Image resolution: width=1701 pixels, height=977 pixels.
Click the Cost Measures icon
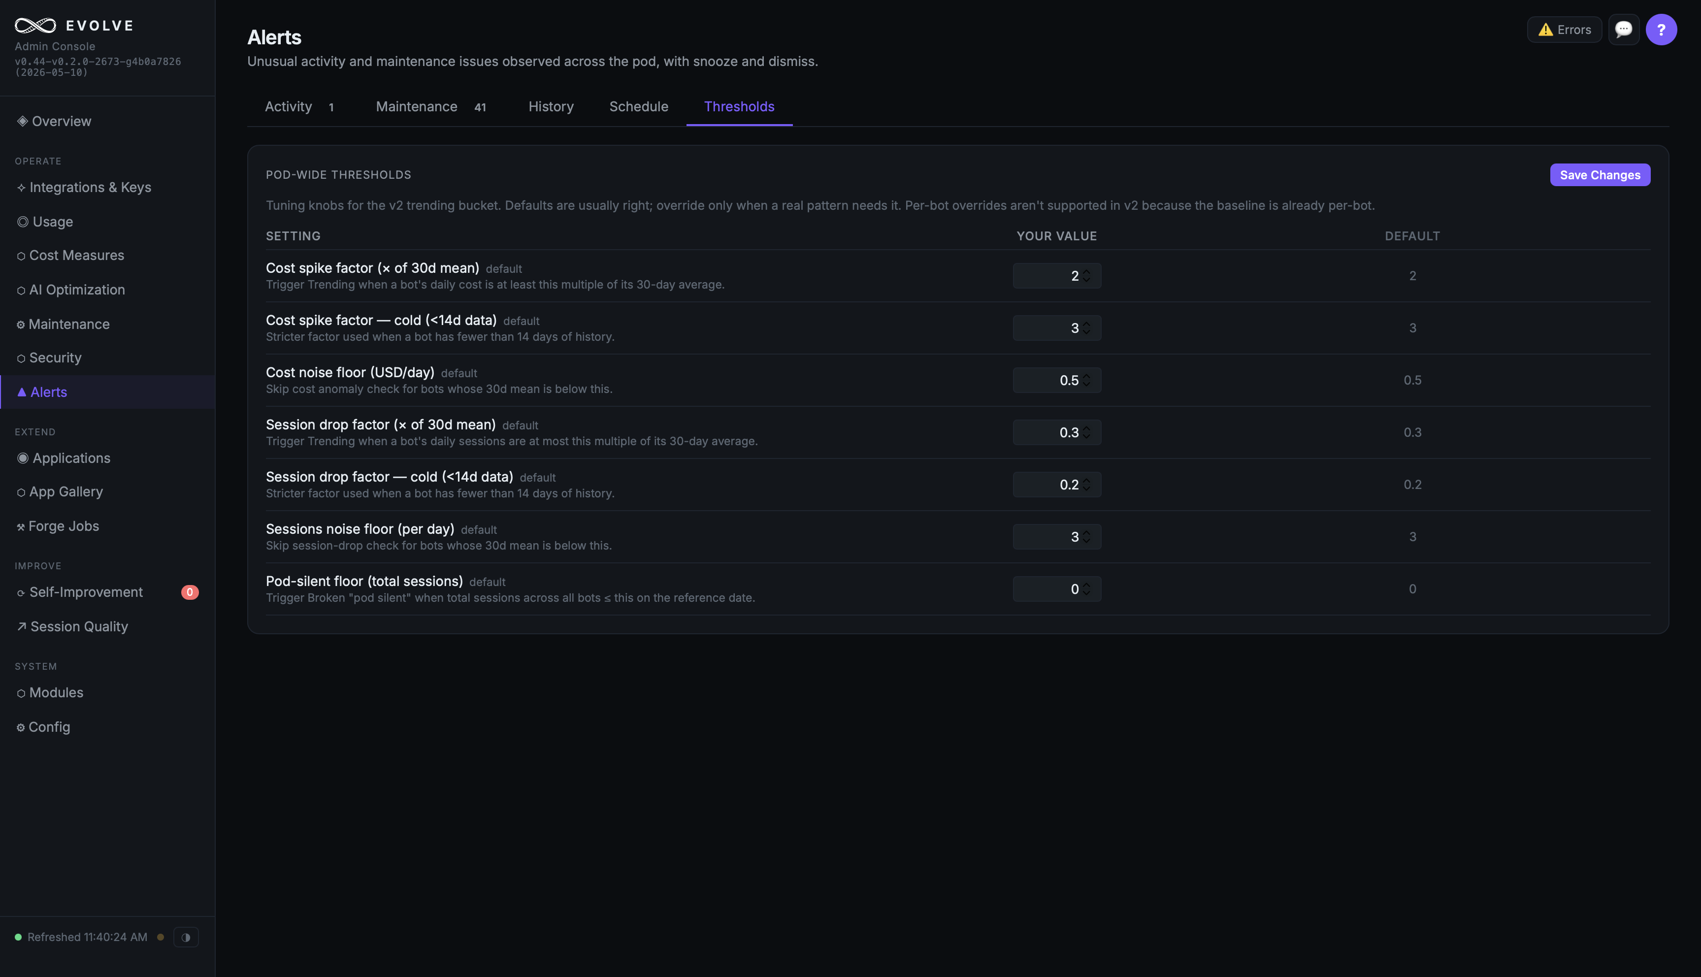point(22,257)
